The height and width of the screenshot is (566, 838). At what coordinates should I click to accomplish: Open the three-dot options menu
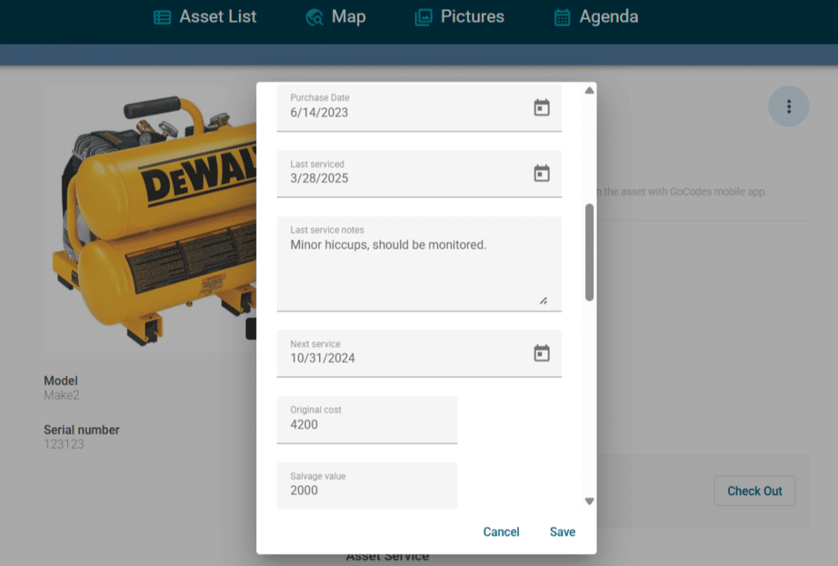coord(788,106)
